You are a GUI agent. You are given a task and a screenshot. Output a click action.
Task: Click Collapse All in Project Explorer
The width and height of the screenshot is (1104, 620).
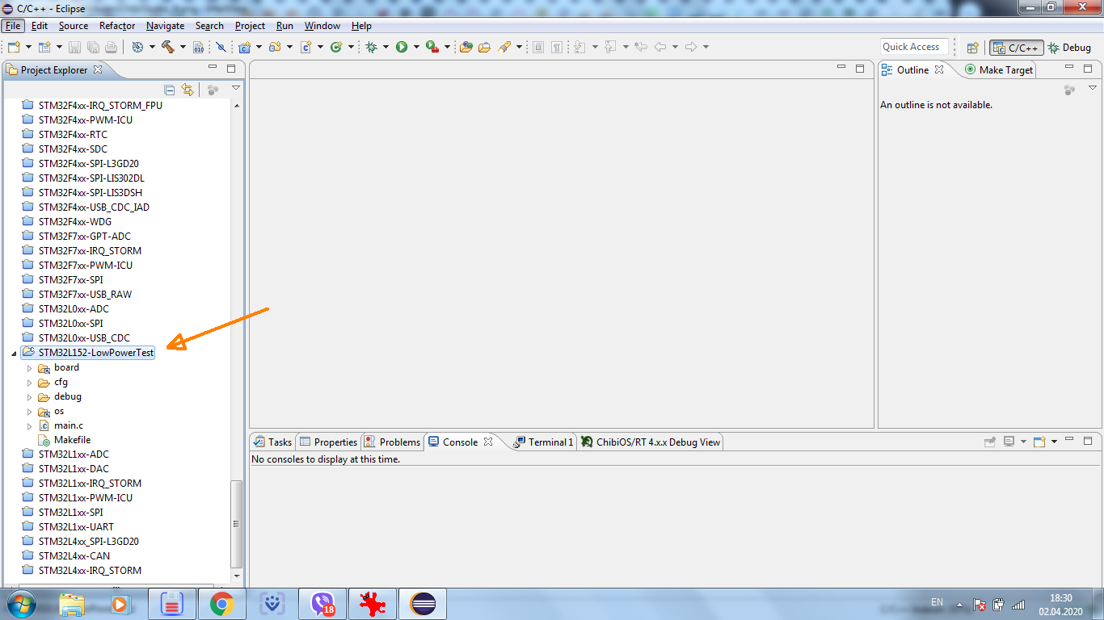point(170,90)
